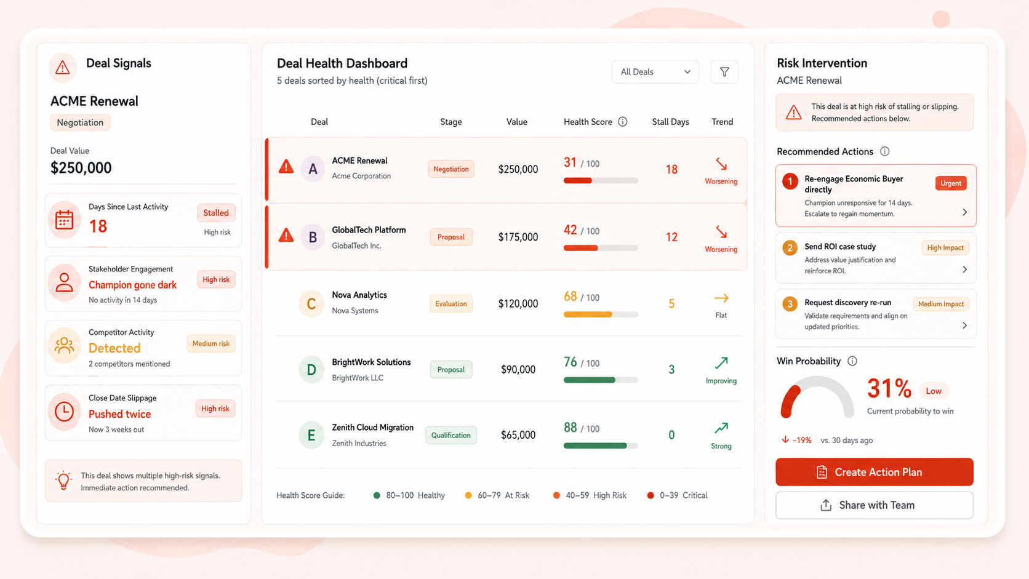Click the person icon for Stakeholder Engagement
This screenshot has width=1029, height=579.
(x=65, y=282)
